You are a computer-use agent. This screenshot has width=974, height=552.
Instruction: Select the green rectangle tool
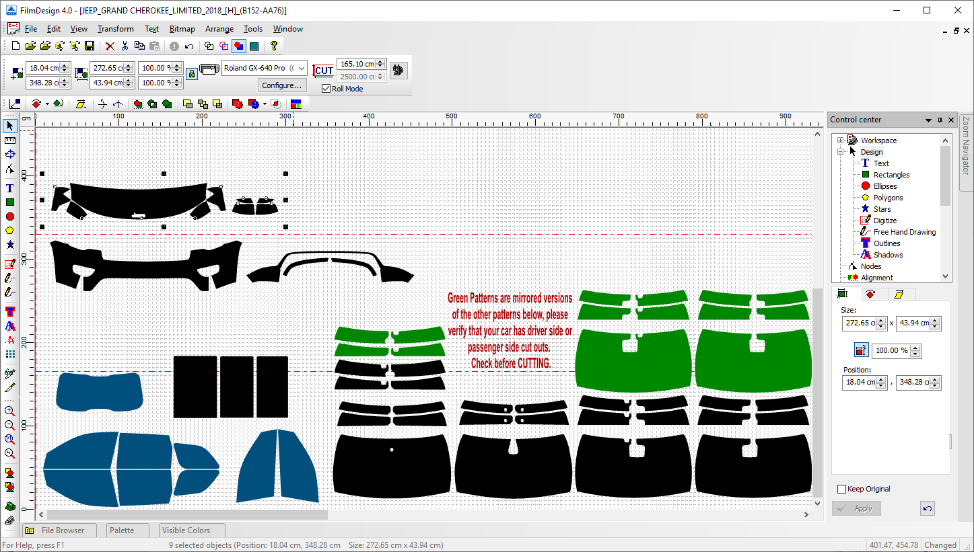[10, 202]
